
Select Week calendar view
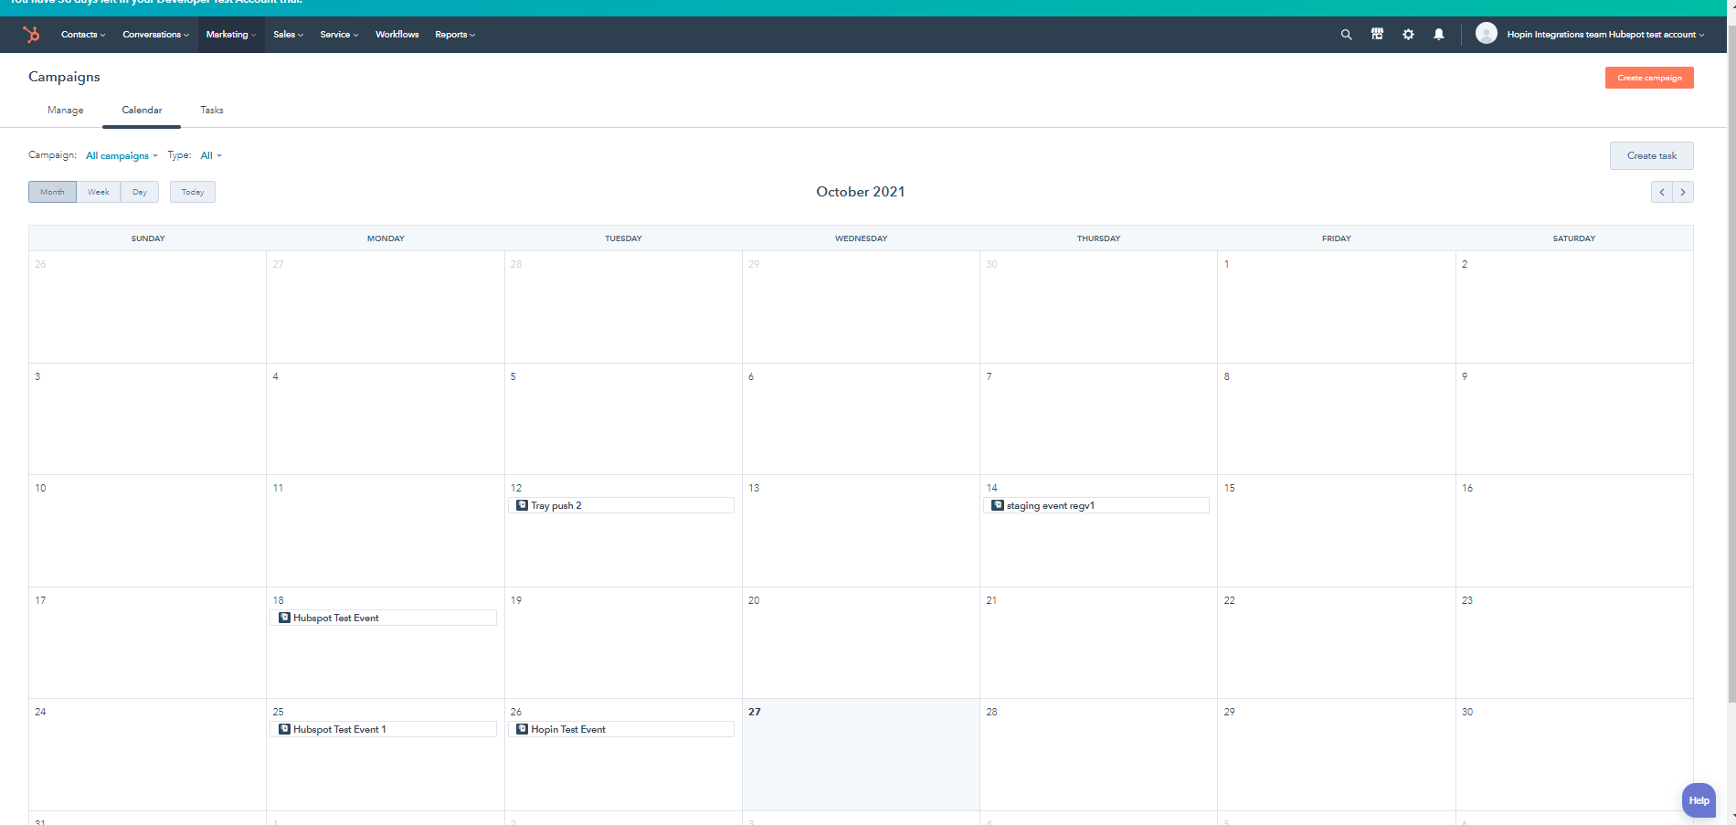99,192
